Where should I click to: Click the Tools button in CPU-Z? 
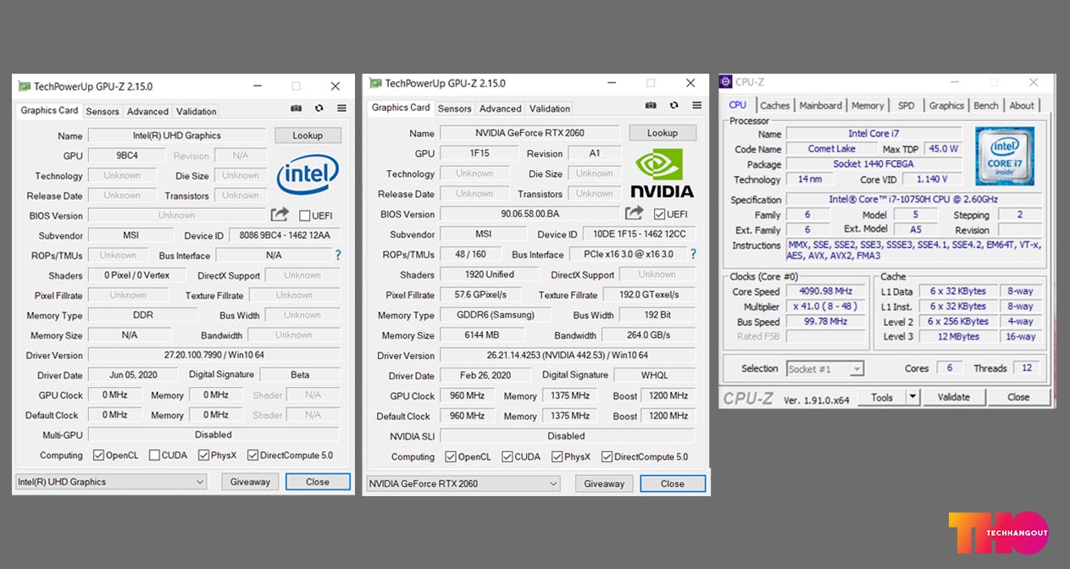coord(882,397)
